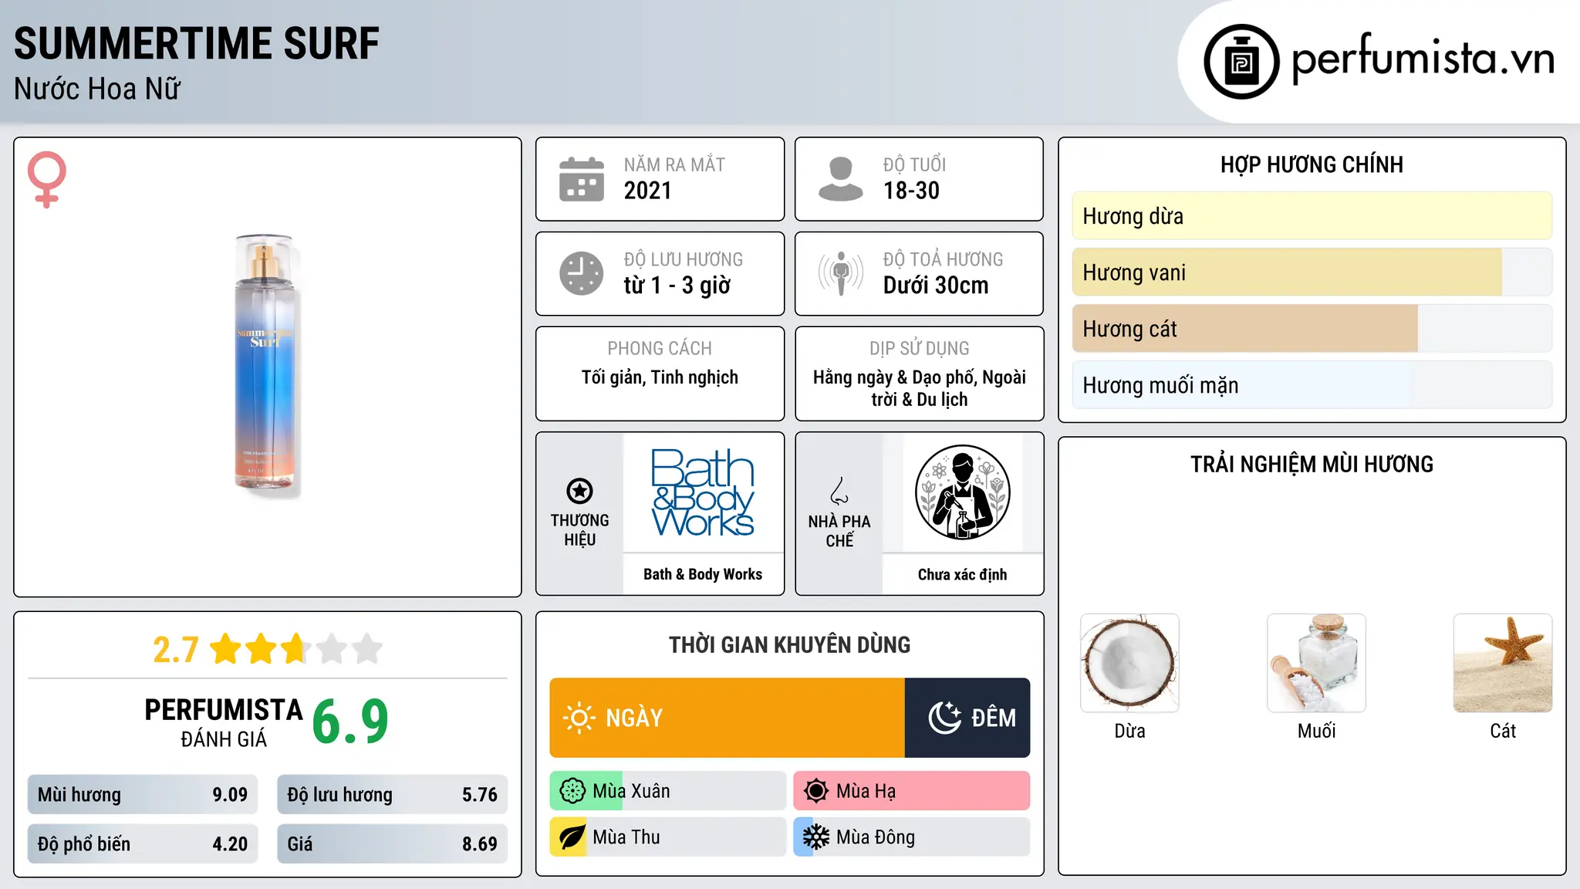Click the Giá 8.69 score bar
This screenshot has height=889, width=1580.
(x=393, y=844)
